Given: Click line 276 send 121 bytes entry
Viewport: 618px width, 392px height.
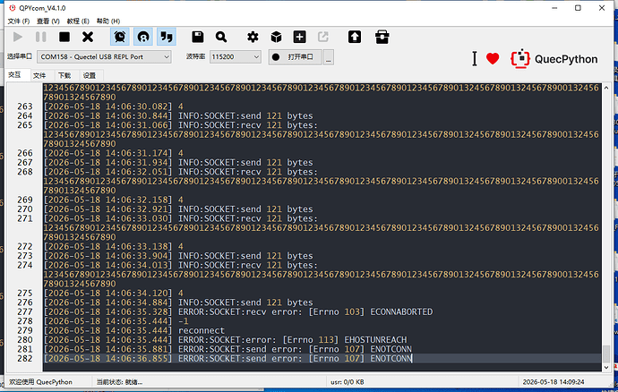Looking at the screenshot, I should pos(178,303).
